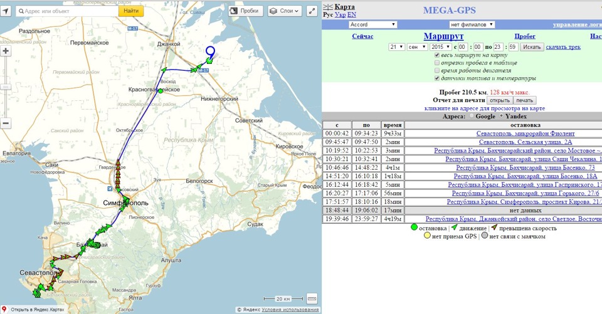Screen dimensions: 602x314
Task: Open address Бахчисарайский район, село Мостовое
Action: (x=518, y=150)
